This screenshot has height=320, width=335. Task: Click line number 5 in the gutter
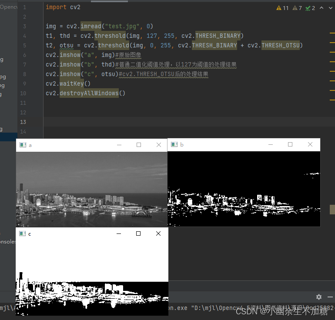(24, 46)
